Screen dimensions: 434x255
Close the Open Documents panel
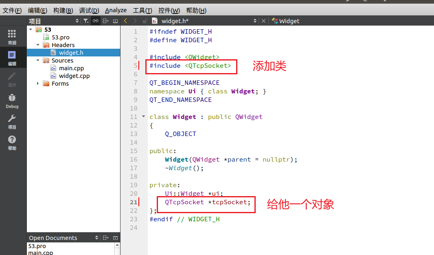115,238
